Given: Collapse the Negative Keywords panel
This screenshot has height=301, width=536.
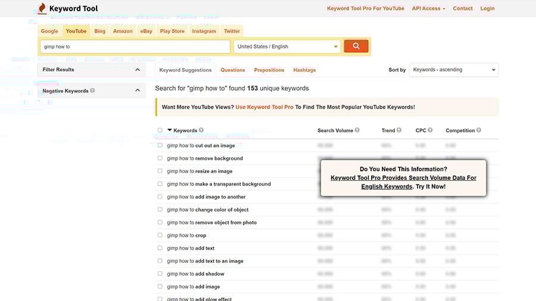Looking at the screenshot, I should pyautogui.click(x=138, y=90).
